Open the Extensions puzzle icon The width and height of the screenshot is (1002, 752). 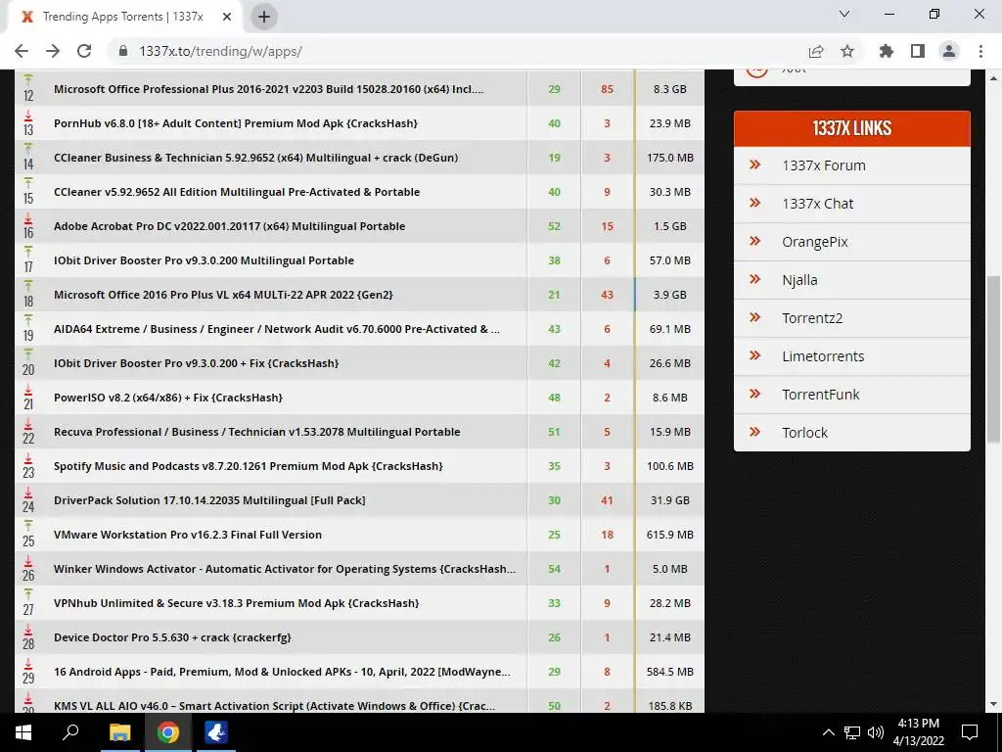point(886,51)
